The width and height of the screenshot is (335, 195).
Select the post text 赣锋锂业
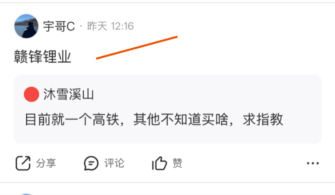tap(42, 57)
